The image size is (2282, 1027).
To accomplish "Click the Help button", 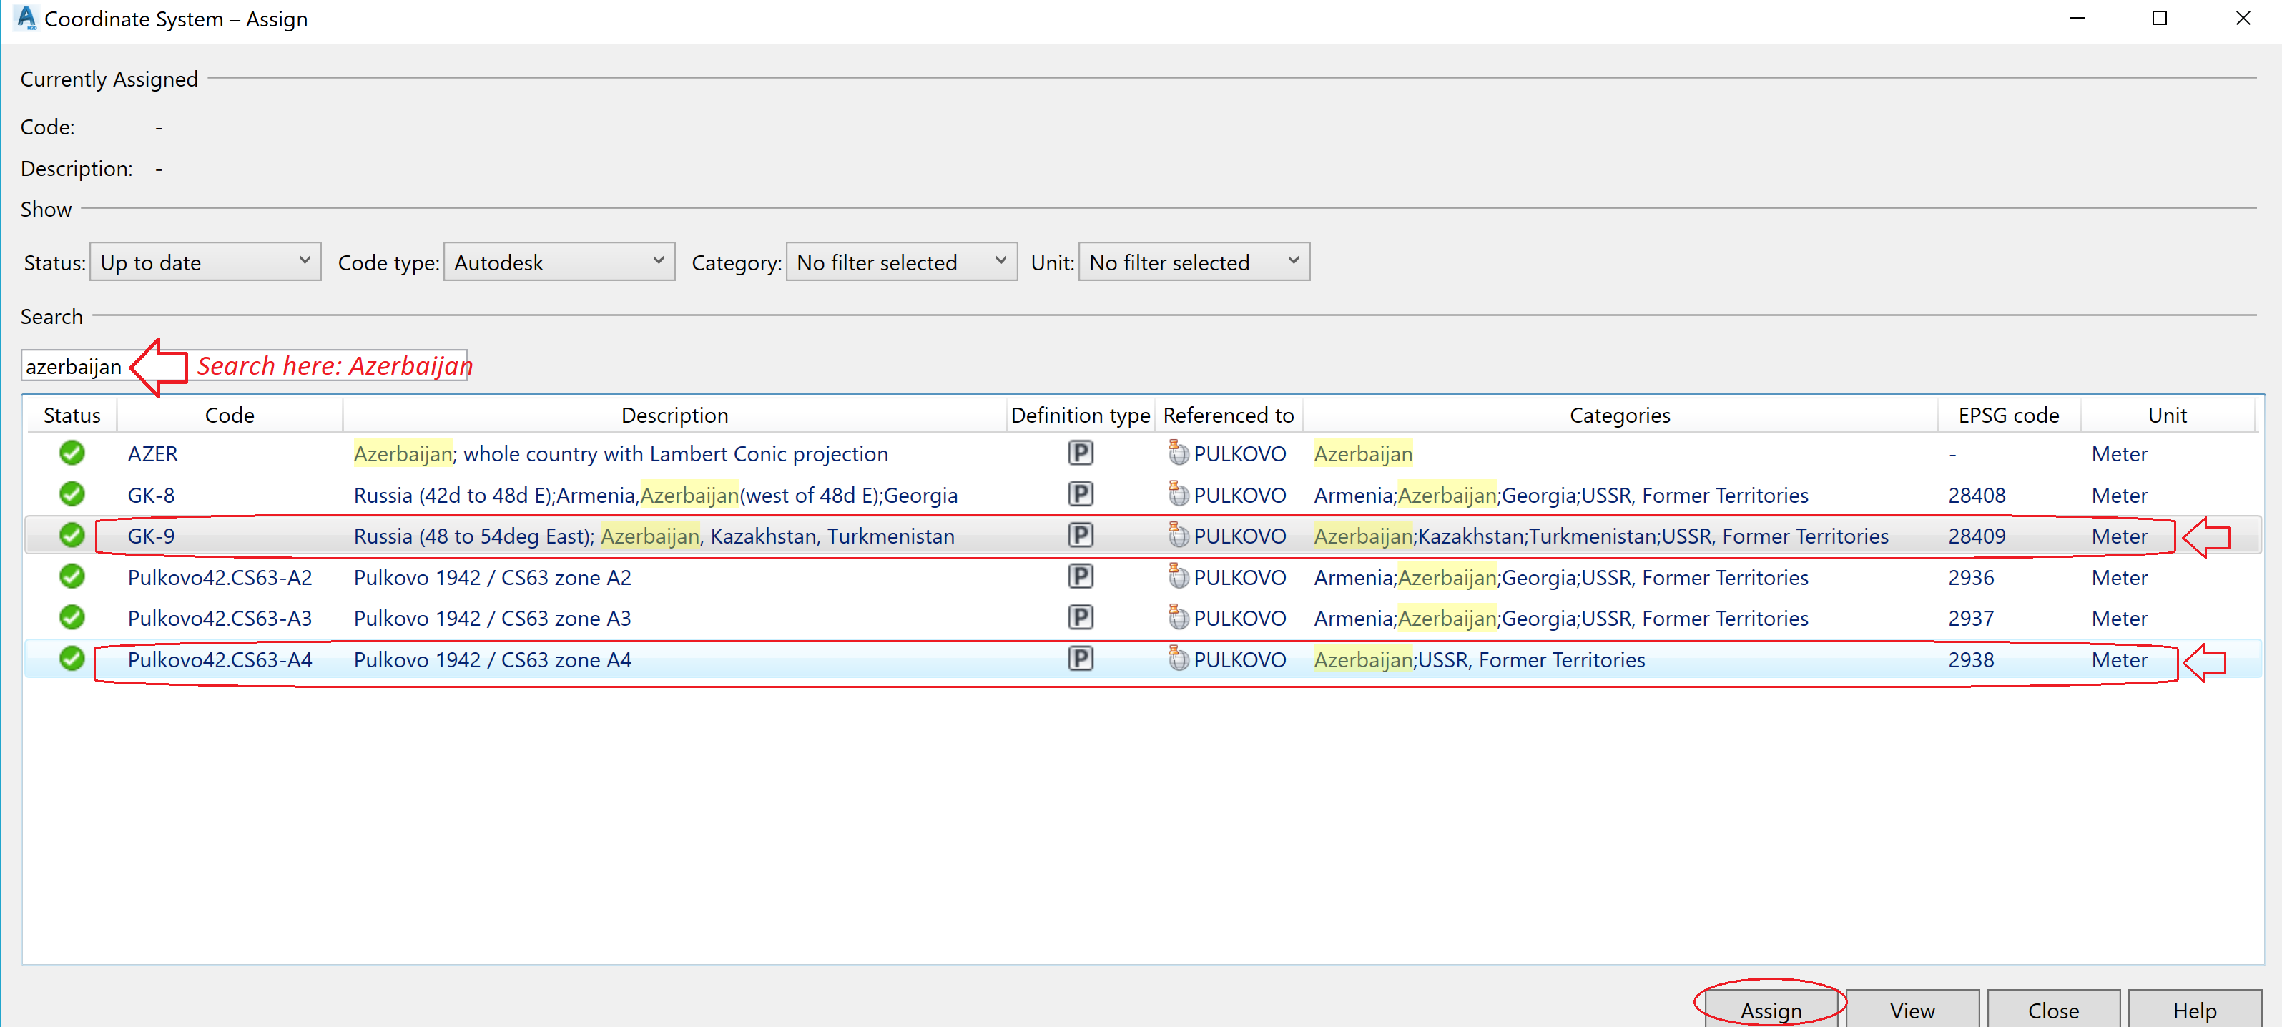I will (2194, 1009).
